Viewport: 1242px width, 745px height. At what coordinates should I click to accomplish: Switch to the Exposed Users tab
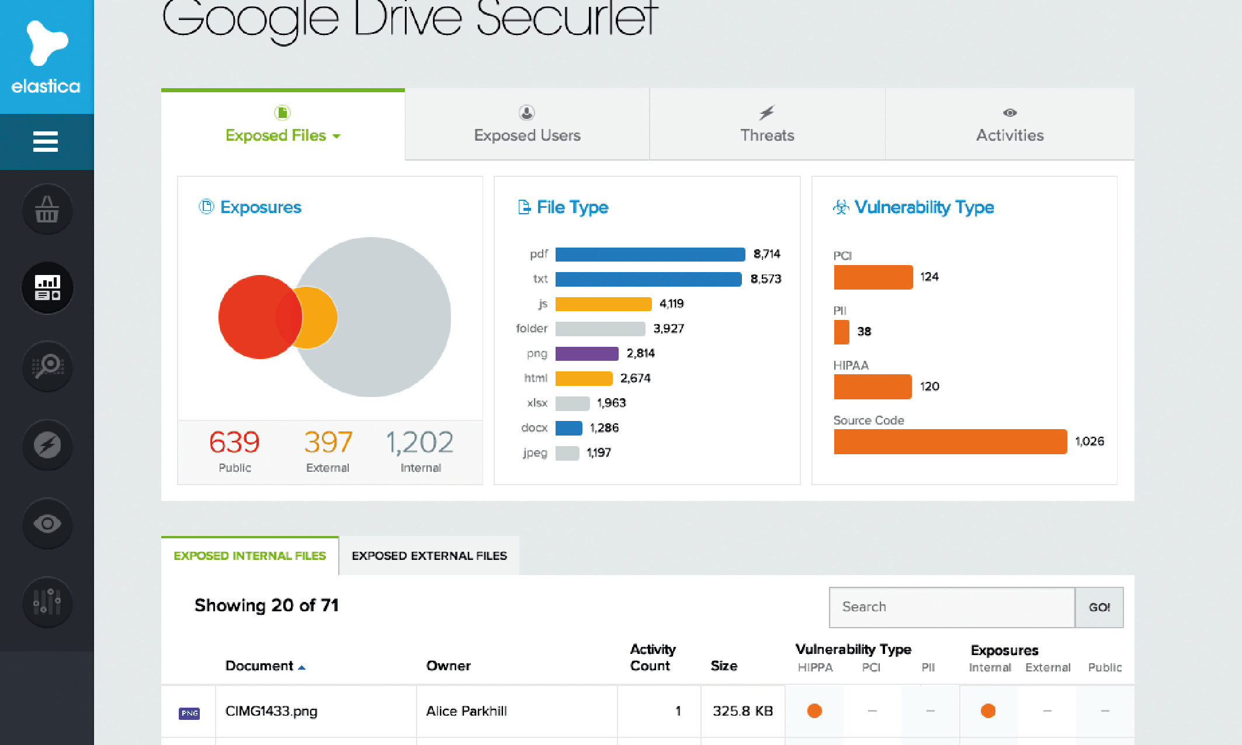point(527,124)
